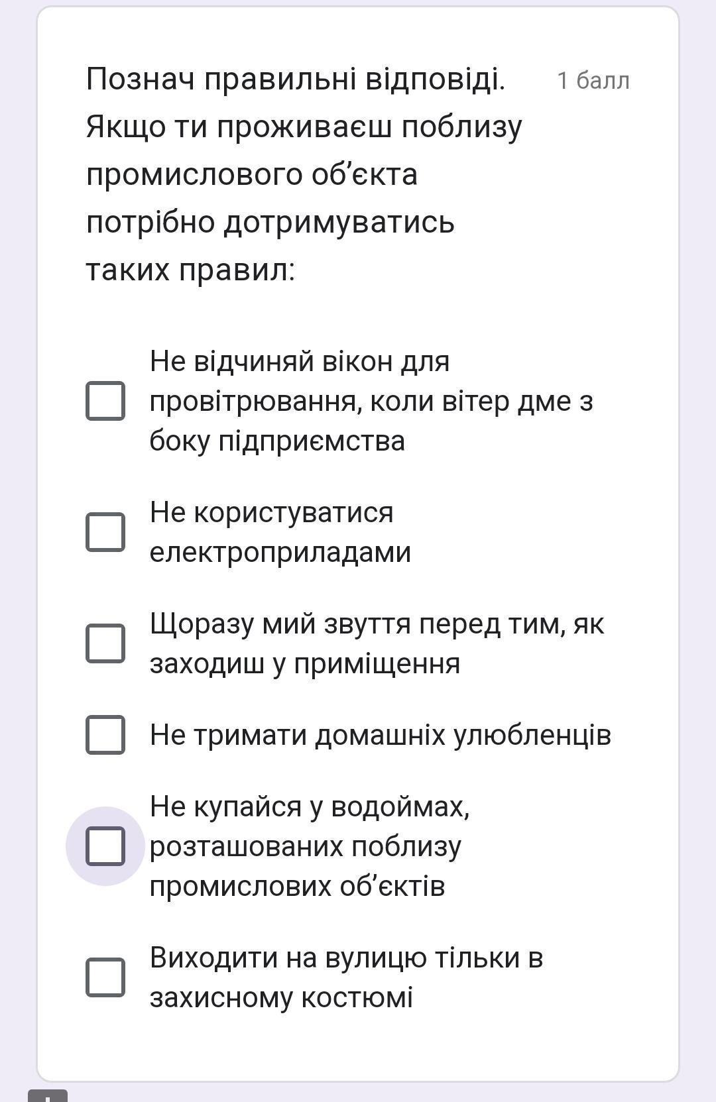716x1102 pixels.
Task: Click the 'домашніх улюбленців' option text
Action: pyautogui.click(x=463, y=735)
